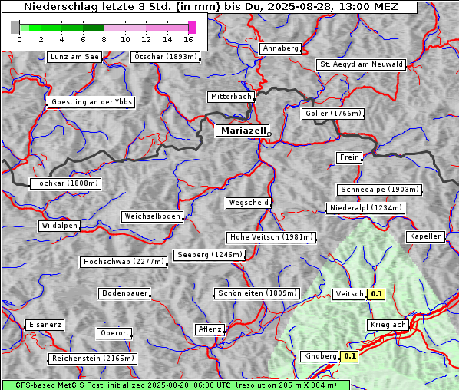Click the dark green legend segment near 7
Image resolution: width=459 pixels, height=390 pixels.
tap(94, 28)
